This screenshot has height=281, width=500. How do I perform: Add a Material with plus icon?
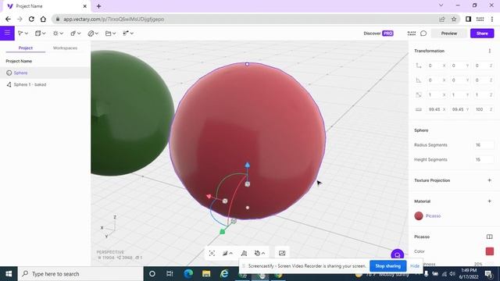490,201
